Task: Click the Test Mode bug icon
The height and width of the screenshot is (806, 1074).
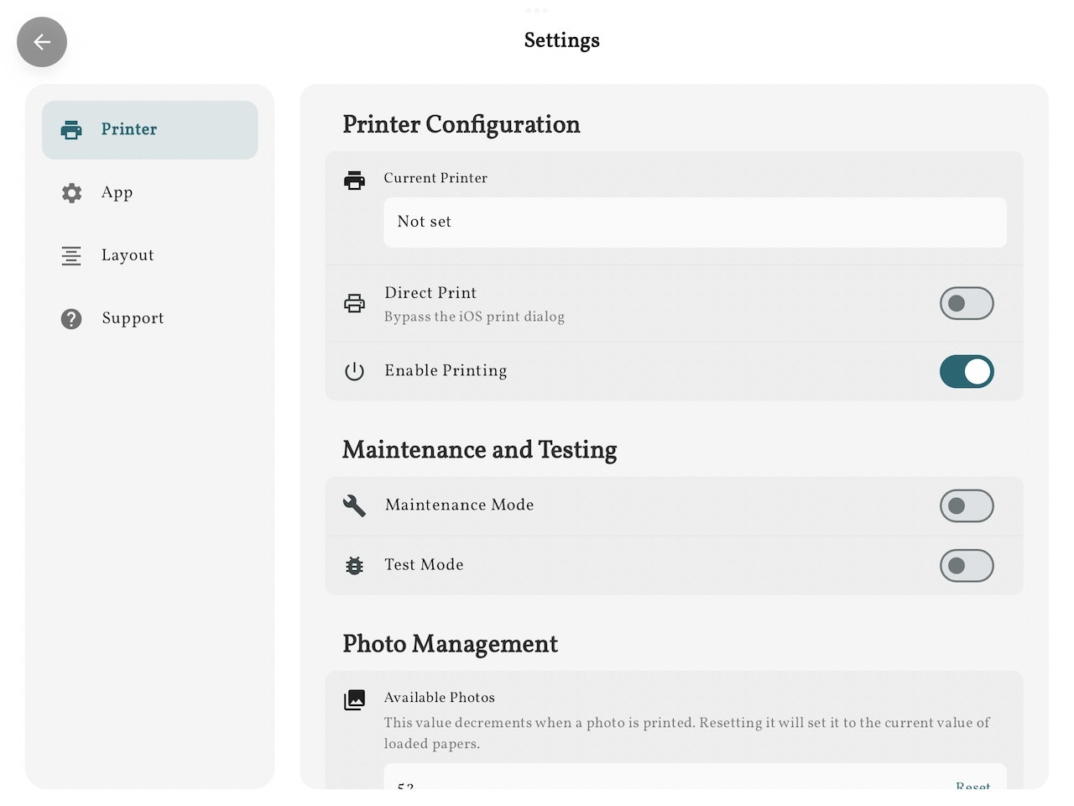Action: (x=355, y=566)
